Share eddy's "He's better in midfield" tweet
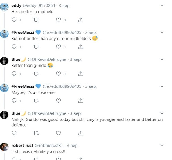 (x=80, y=20)
